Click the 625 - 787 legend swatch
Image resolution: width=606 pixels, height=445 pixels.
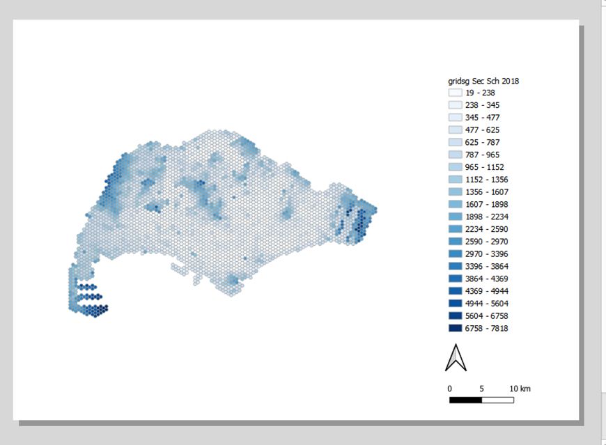(455, 142)
